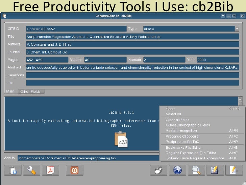Image resolution: width=246 pixels, height=185 pixels.
Task: Click the Title input field
Action: click(132, 37)
